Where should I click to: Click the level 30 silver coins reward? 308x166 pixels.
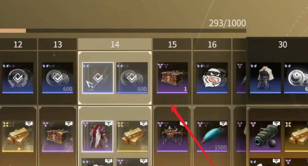coord(296,78)
